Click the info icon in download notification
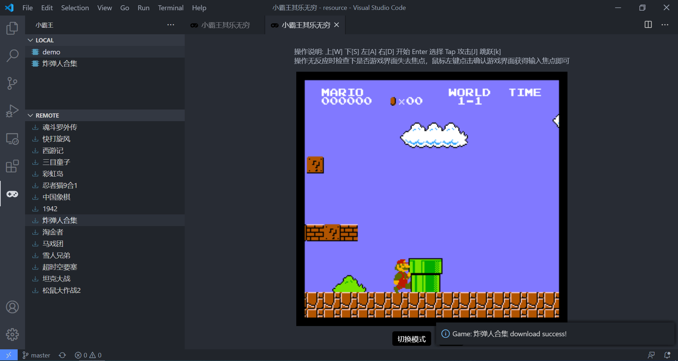This screenshot has height=361, width=678. pyautogui.click(x=446, y=333)
